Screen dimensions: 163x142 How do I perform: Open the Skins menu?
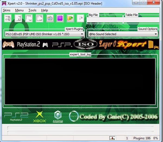point(7,10)
